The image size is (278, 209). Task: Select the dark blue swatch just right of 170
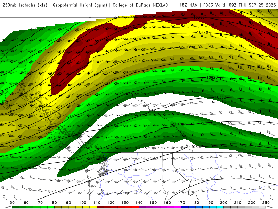(x=185, y=207)
